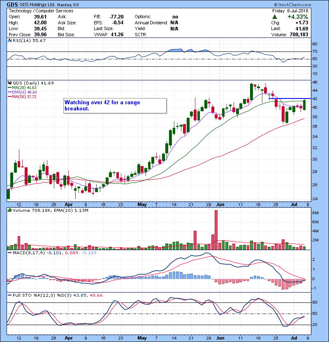Viewport: 329px width, 342px height.
Task: Click the date Friday 6-Jul-2018
Action: 290,11
